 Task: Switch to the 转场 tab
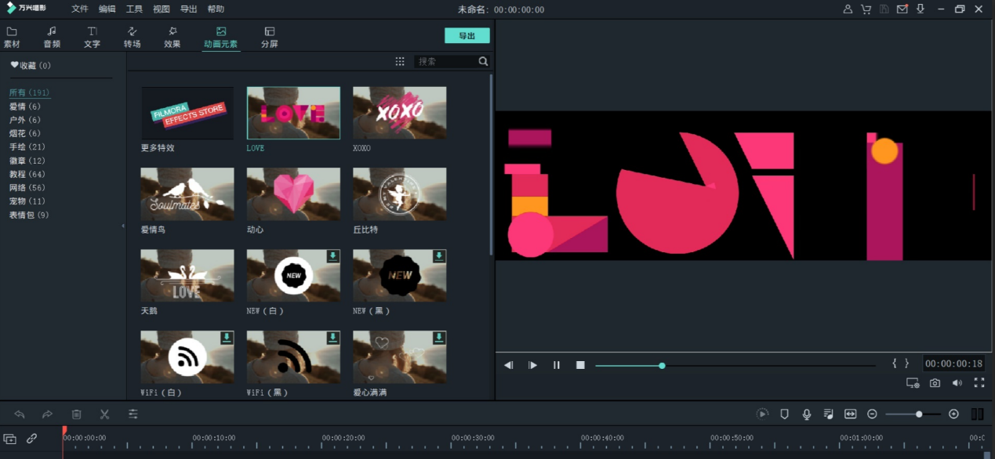tap(132, 37)
